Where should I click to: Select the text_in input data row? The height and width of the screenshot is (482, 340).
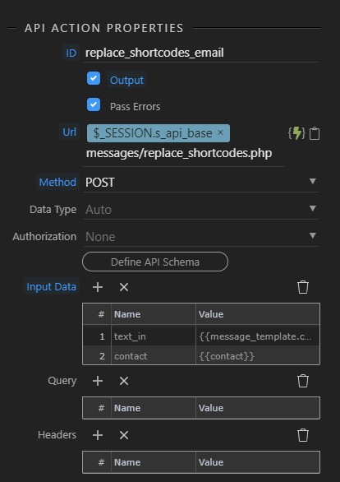click(x=201, y=336)
